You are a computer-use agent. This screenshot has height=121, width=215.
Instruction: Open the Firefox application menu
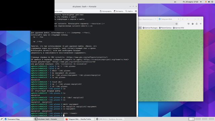tap(201, 24)
